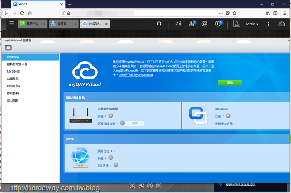Open the page actions ellipsis menu
Viewport: 291px width, 193px height.
point(221,13)
